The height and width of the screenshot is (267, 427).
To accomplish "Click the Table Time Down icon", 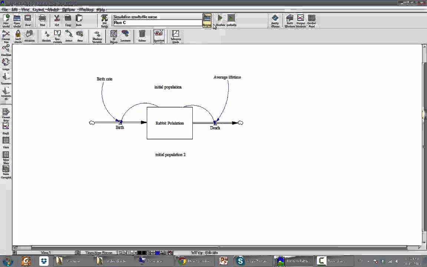I will (6, 157).
